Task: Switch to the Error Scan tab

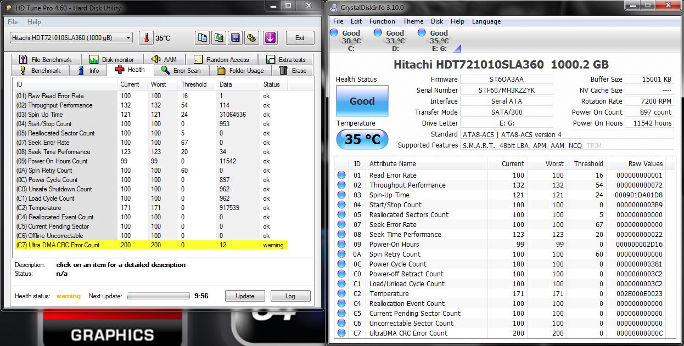Action: coord(181,71)
